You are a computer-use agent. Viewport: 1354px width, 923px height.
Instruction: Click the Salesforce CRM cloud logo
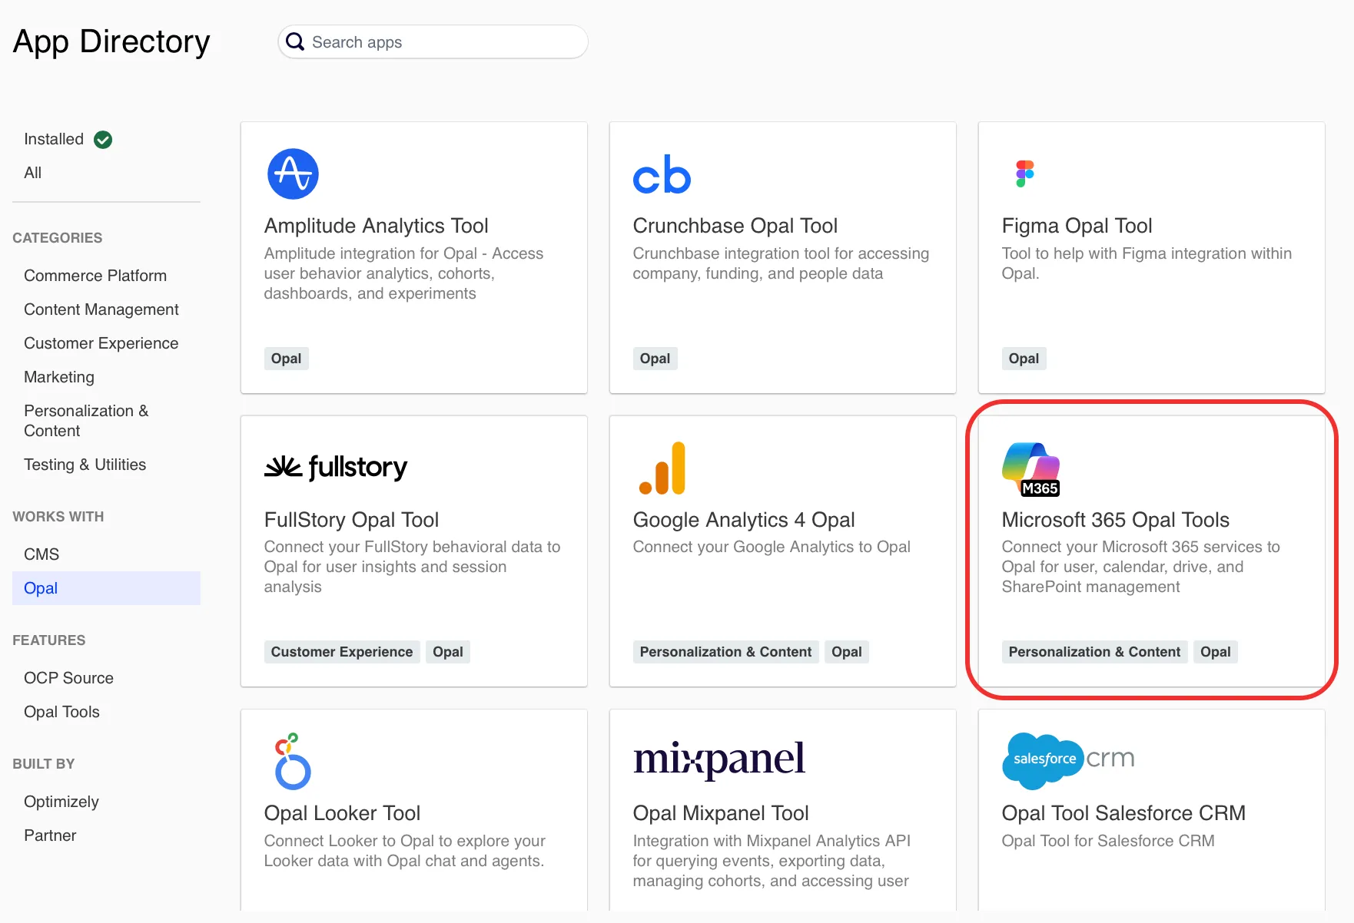click(x=1068, y=761)
